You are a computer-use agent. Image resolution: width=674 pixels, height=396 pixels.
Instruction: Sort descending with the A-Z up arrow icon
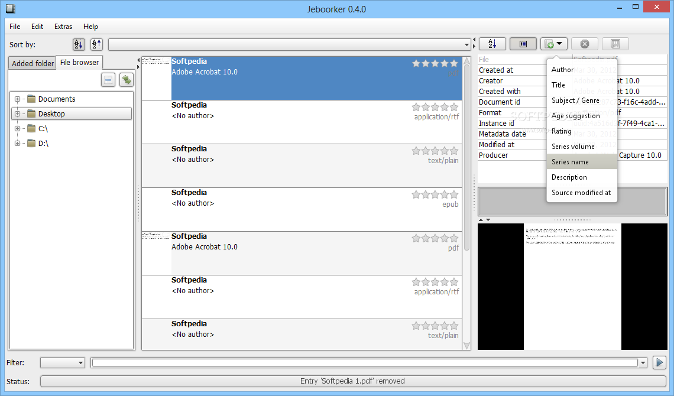[x=97, y=44]
